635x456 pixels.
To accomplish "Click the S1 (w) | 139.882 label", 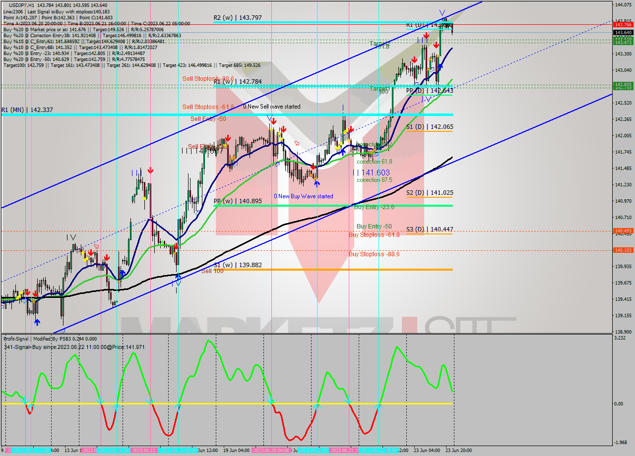I will pos(238,265).
